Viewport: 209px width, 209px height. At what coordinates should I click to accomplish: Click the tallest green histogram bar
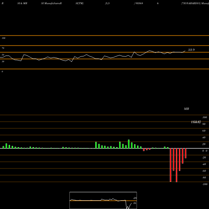tap(129, 144)
